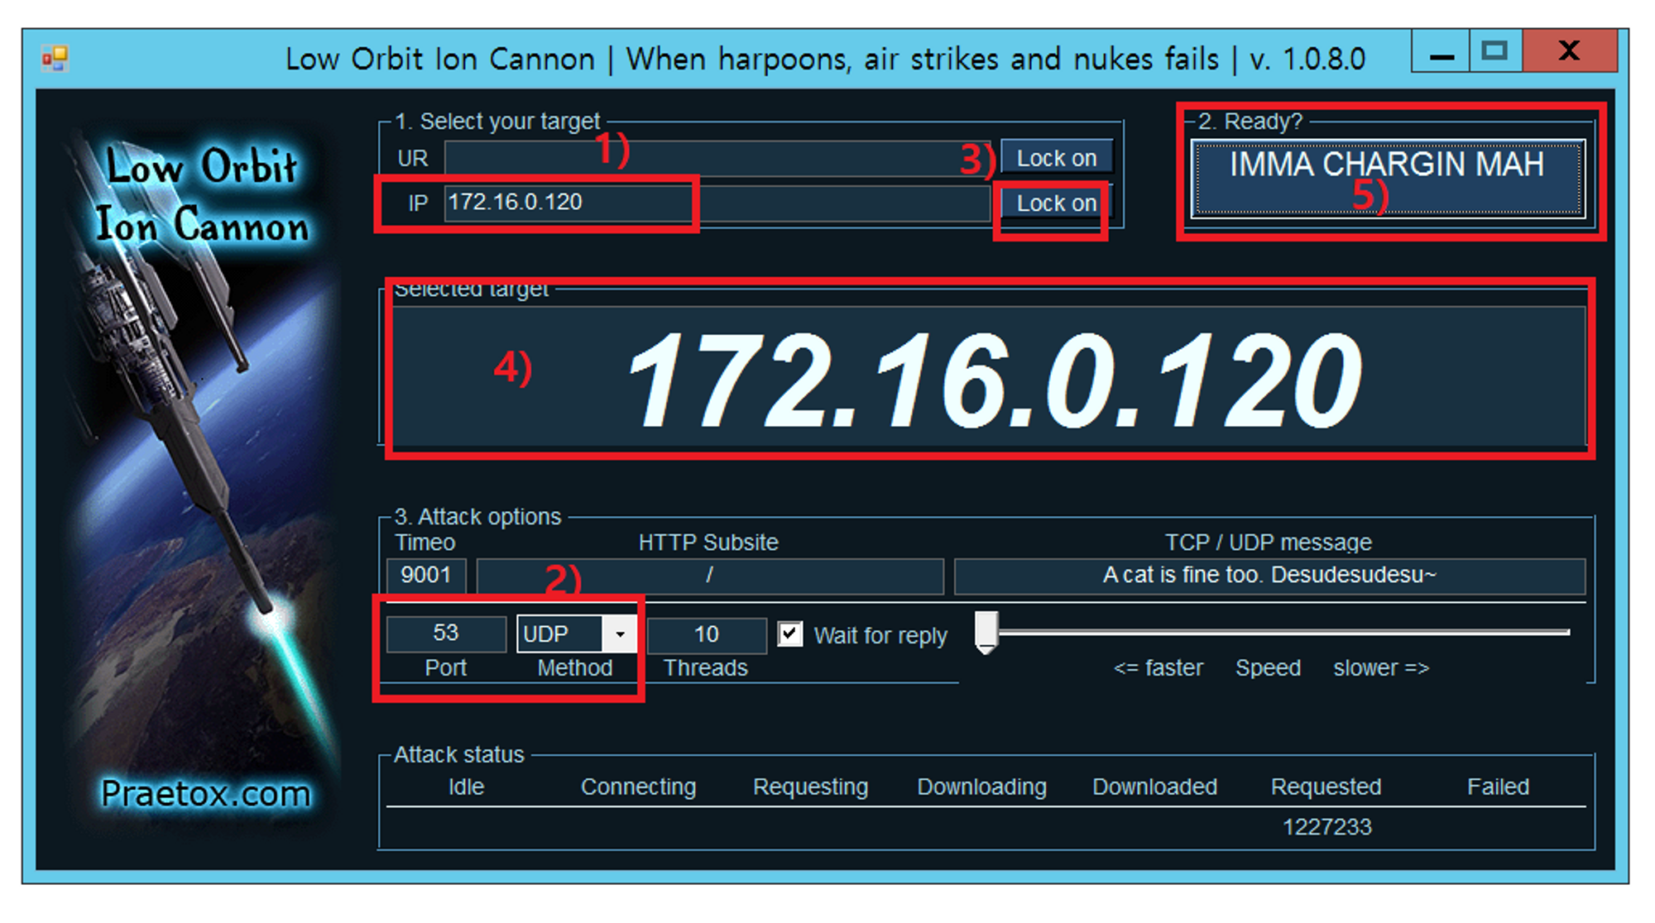Click the application icon in title bar
1655x923 pixels.
tap(55, 58)
